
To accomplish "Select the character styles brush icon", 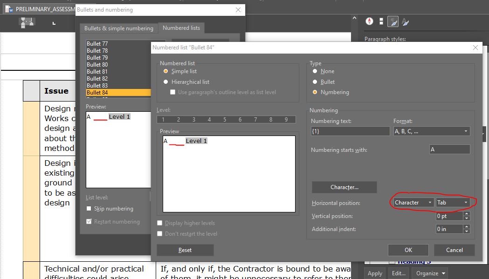I will (x=405, y=21).
